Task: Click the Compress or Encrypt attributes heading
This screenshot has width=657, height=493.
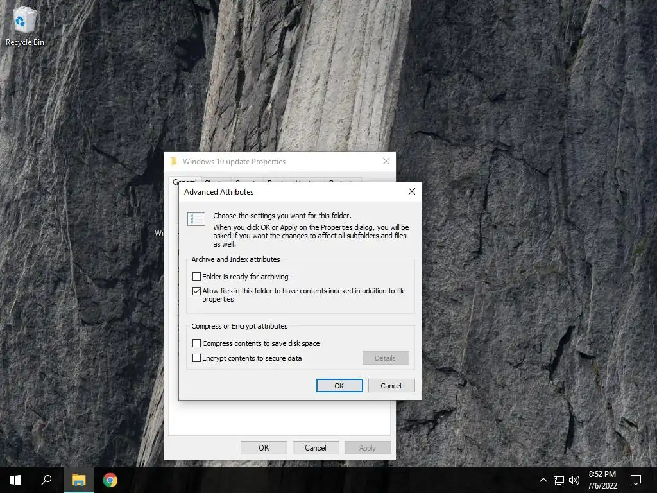Action: click(x=239, y=326)
